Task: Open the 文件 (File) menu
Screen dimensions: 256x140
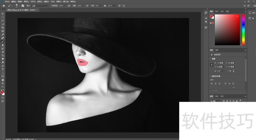Action: tap(7, 2)
